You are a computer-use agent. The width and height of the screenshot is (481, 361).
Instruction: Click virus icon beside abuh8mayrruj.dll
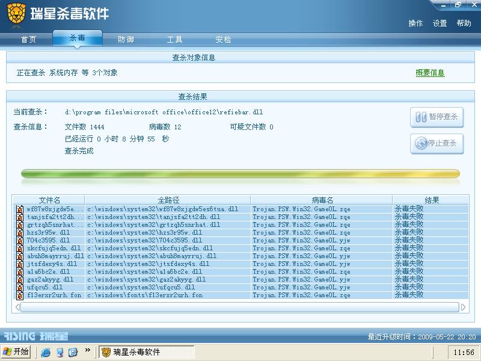click(x=20, y=256)
